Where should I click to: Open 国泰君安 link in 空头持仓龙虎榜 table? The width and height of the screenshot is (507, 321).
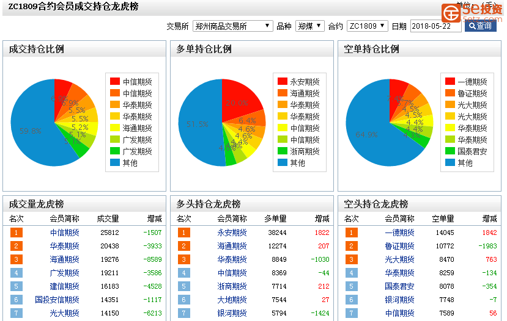click(x=399, y=286)
